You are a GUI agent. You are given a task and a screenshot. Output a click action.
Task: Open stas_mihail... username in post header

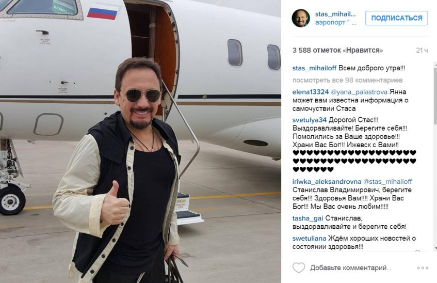[x=335, y=14]
